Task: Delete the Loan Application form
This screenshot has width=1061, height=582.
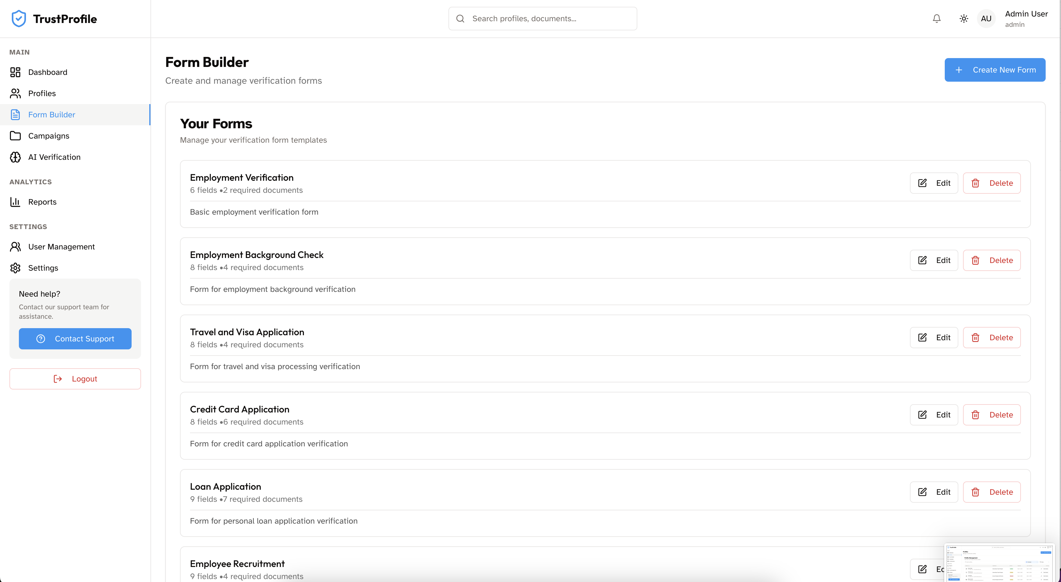Action: [992, 492]
